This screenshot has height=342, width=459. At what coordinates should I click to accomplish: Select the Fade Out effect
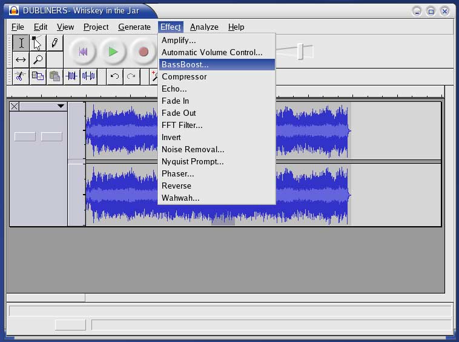[179, 113]
